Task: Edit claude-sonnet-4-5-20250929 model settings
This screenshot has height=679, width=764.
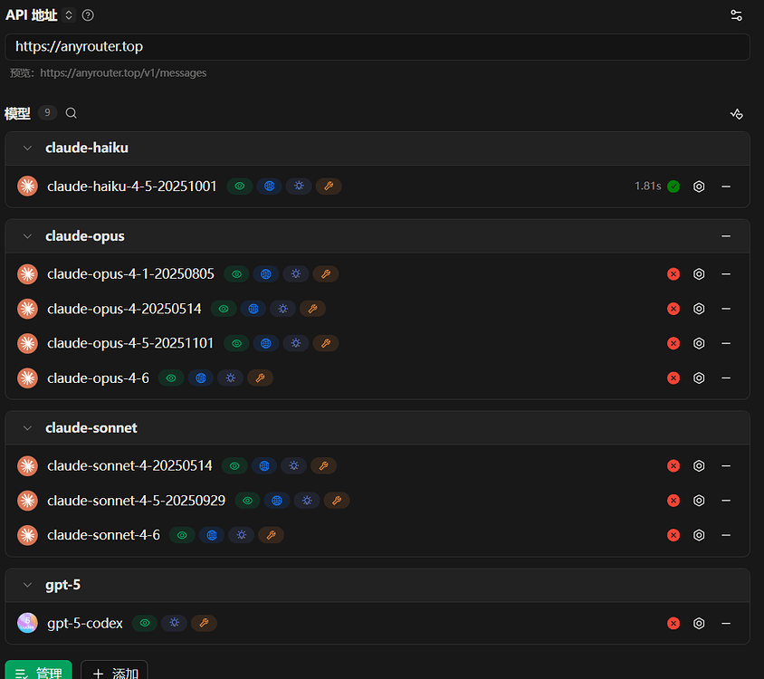Action: [699, 501]
